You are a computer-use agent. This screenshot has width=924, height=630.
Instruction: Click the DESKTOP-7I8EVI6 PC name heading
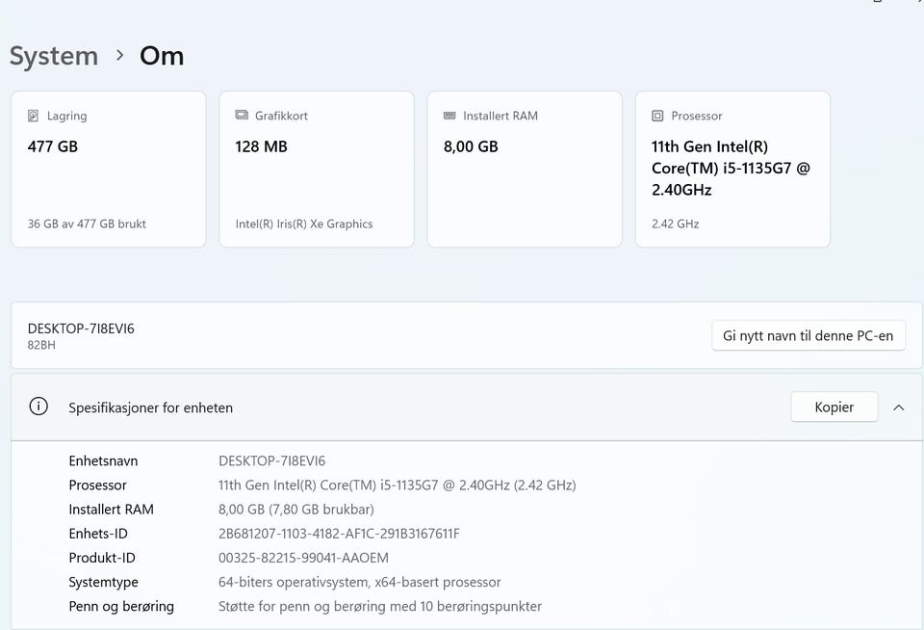tap(81, 328)
